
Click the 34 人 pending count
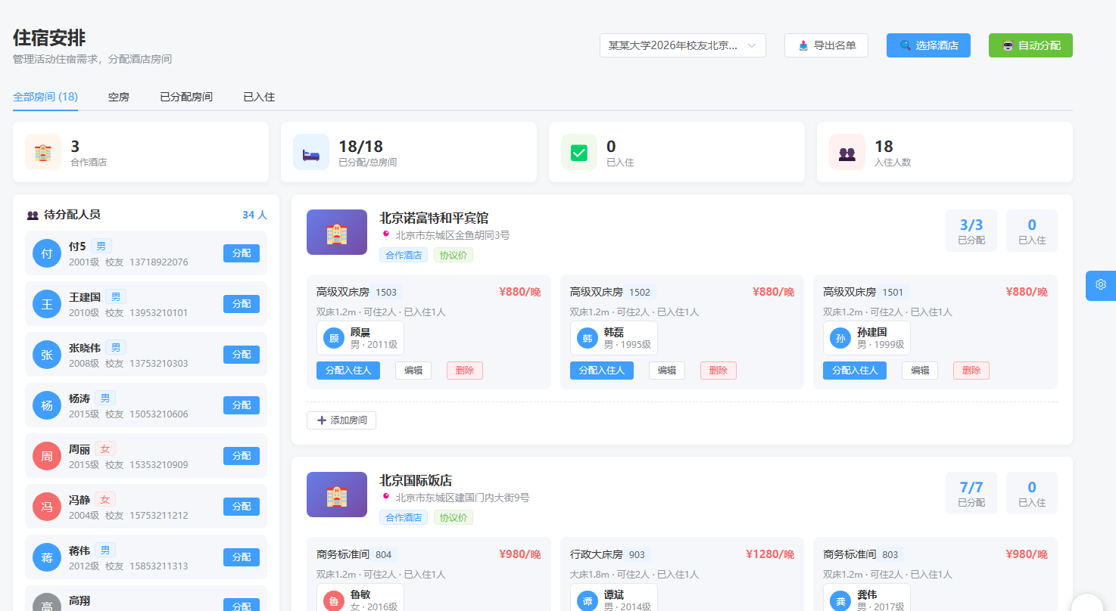coord(254,215)
